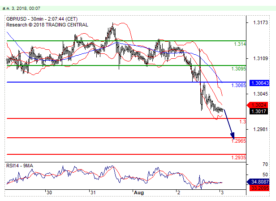Image resolution: width=276 pixels, height=201 pixels.
Task: Click the blue 34.8087 RSI value tag
Action: point(258,182)
